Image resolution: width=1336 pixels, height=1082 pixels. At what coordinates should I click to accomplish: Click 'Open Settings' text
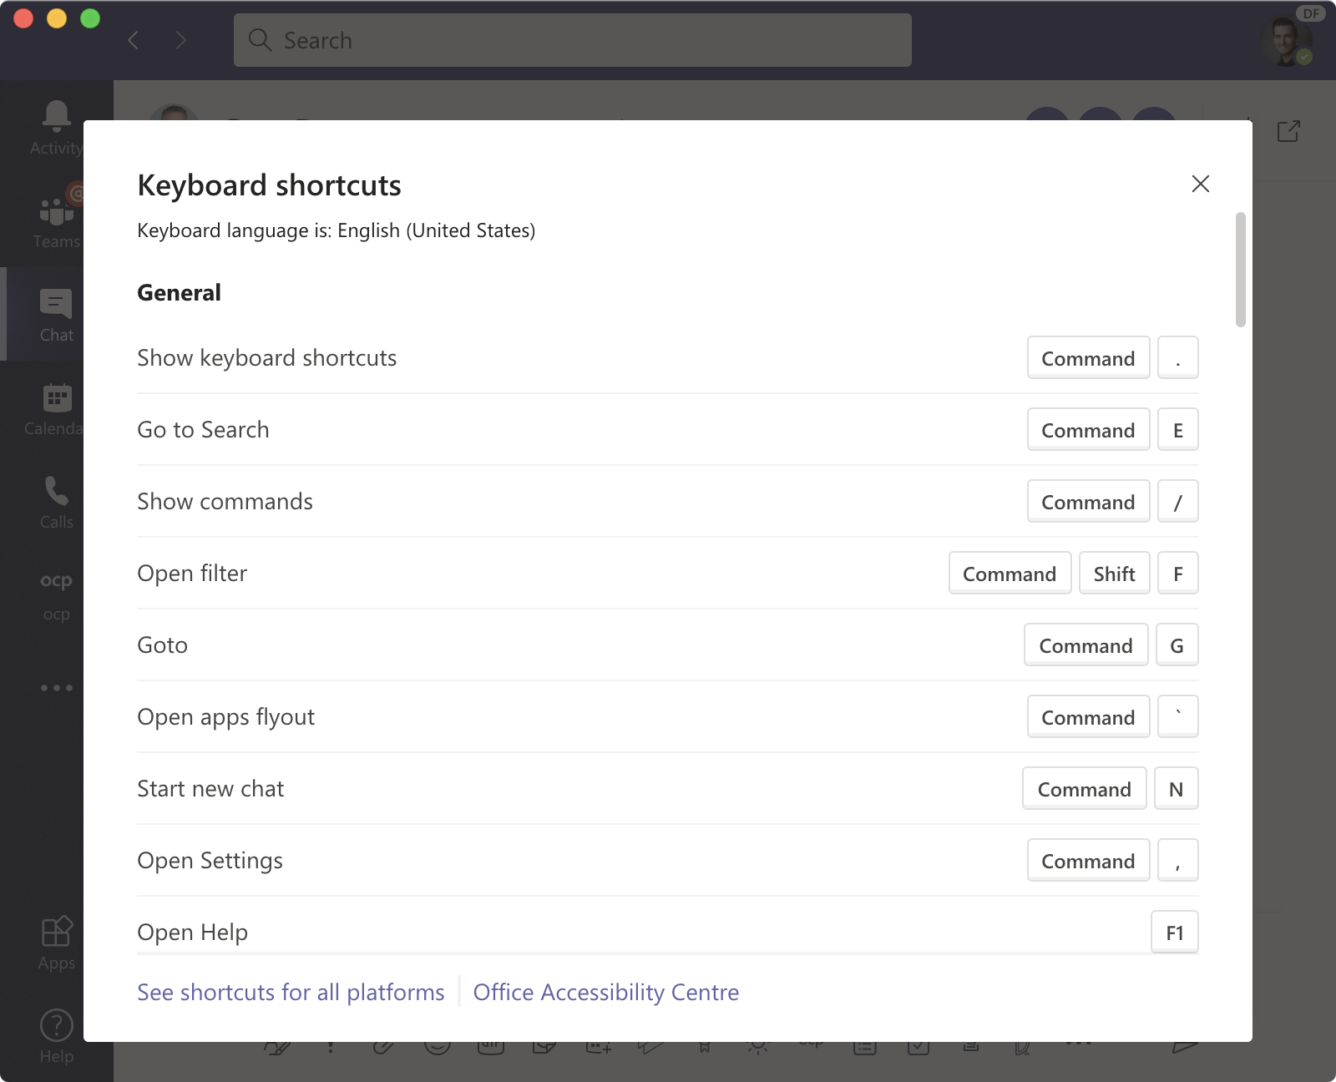coord(210,861)
